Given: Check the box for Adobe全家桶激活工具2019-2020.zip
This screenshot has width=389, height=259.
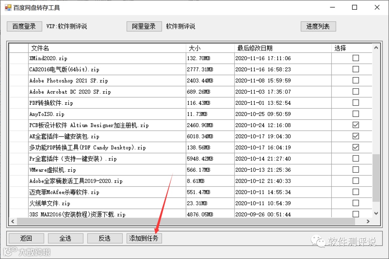Looking at the screenshot, I should coord(356,181).
